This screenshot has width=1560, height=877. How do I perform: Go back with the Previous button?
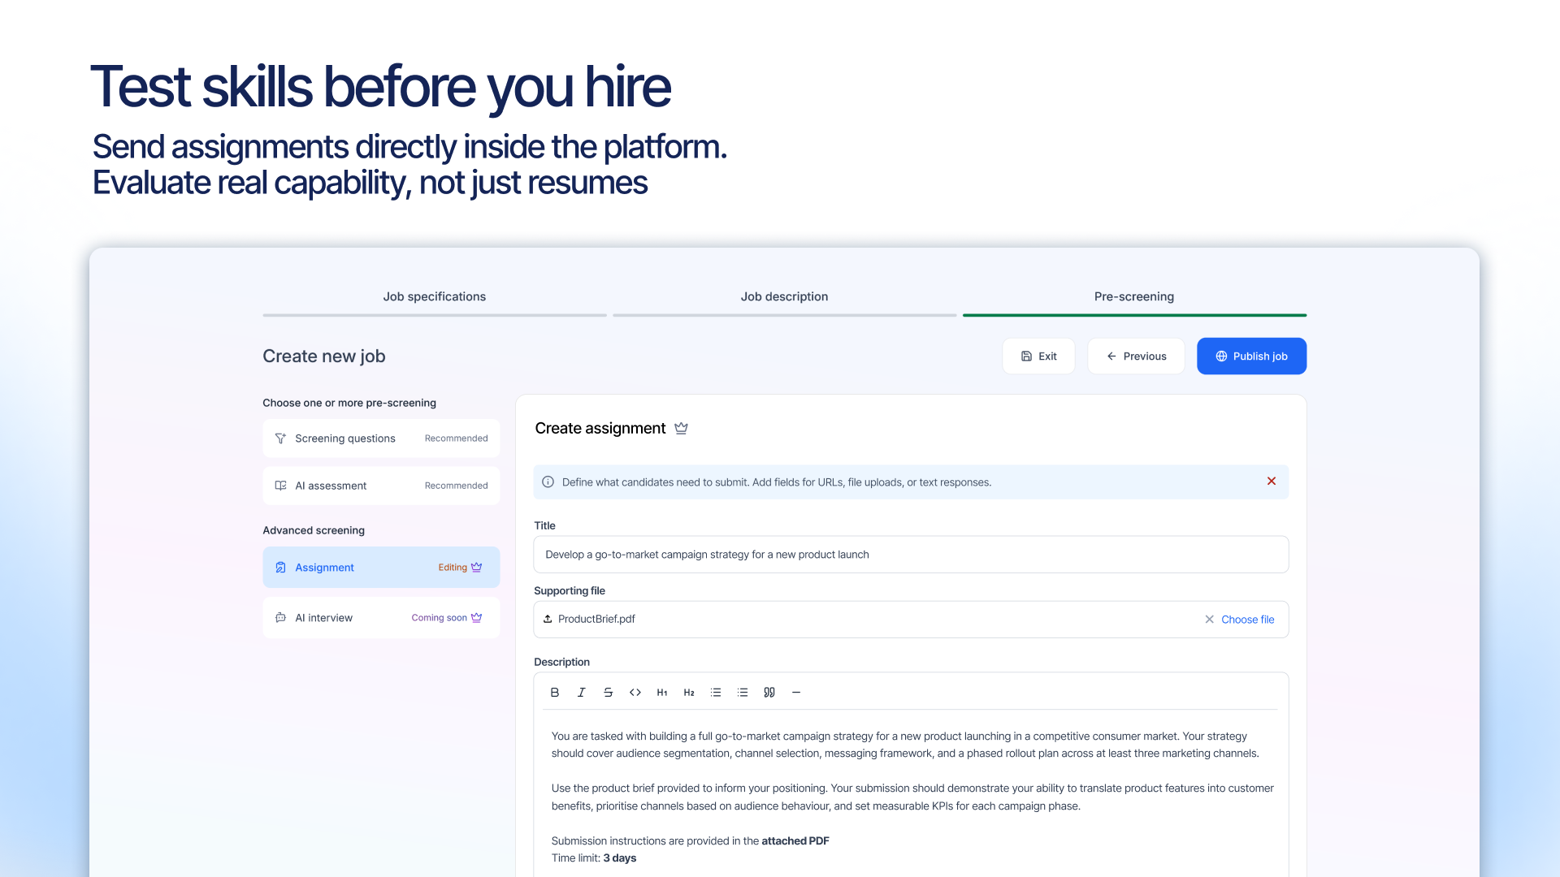(x=1136, y=356)
